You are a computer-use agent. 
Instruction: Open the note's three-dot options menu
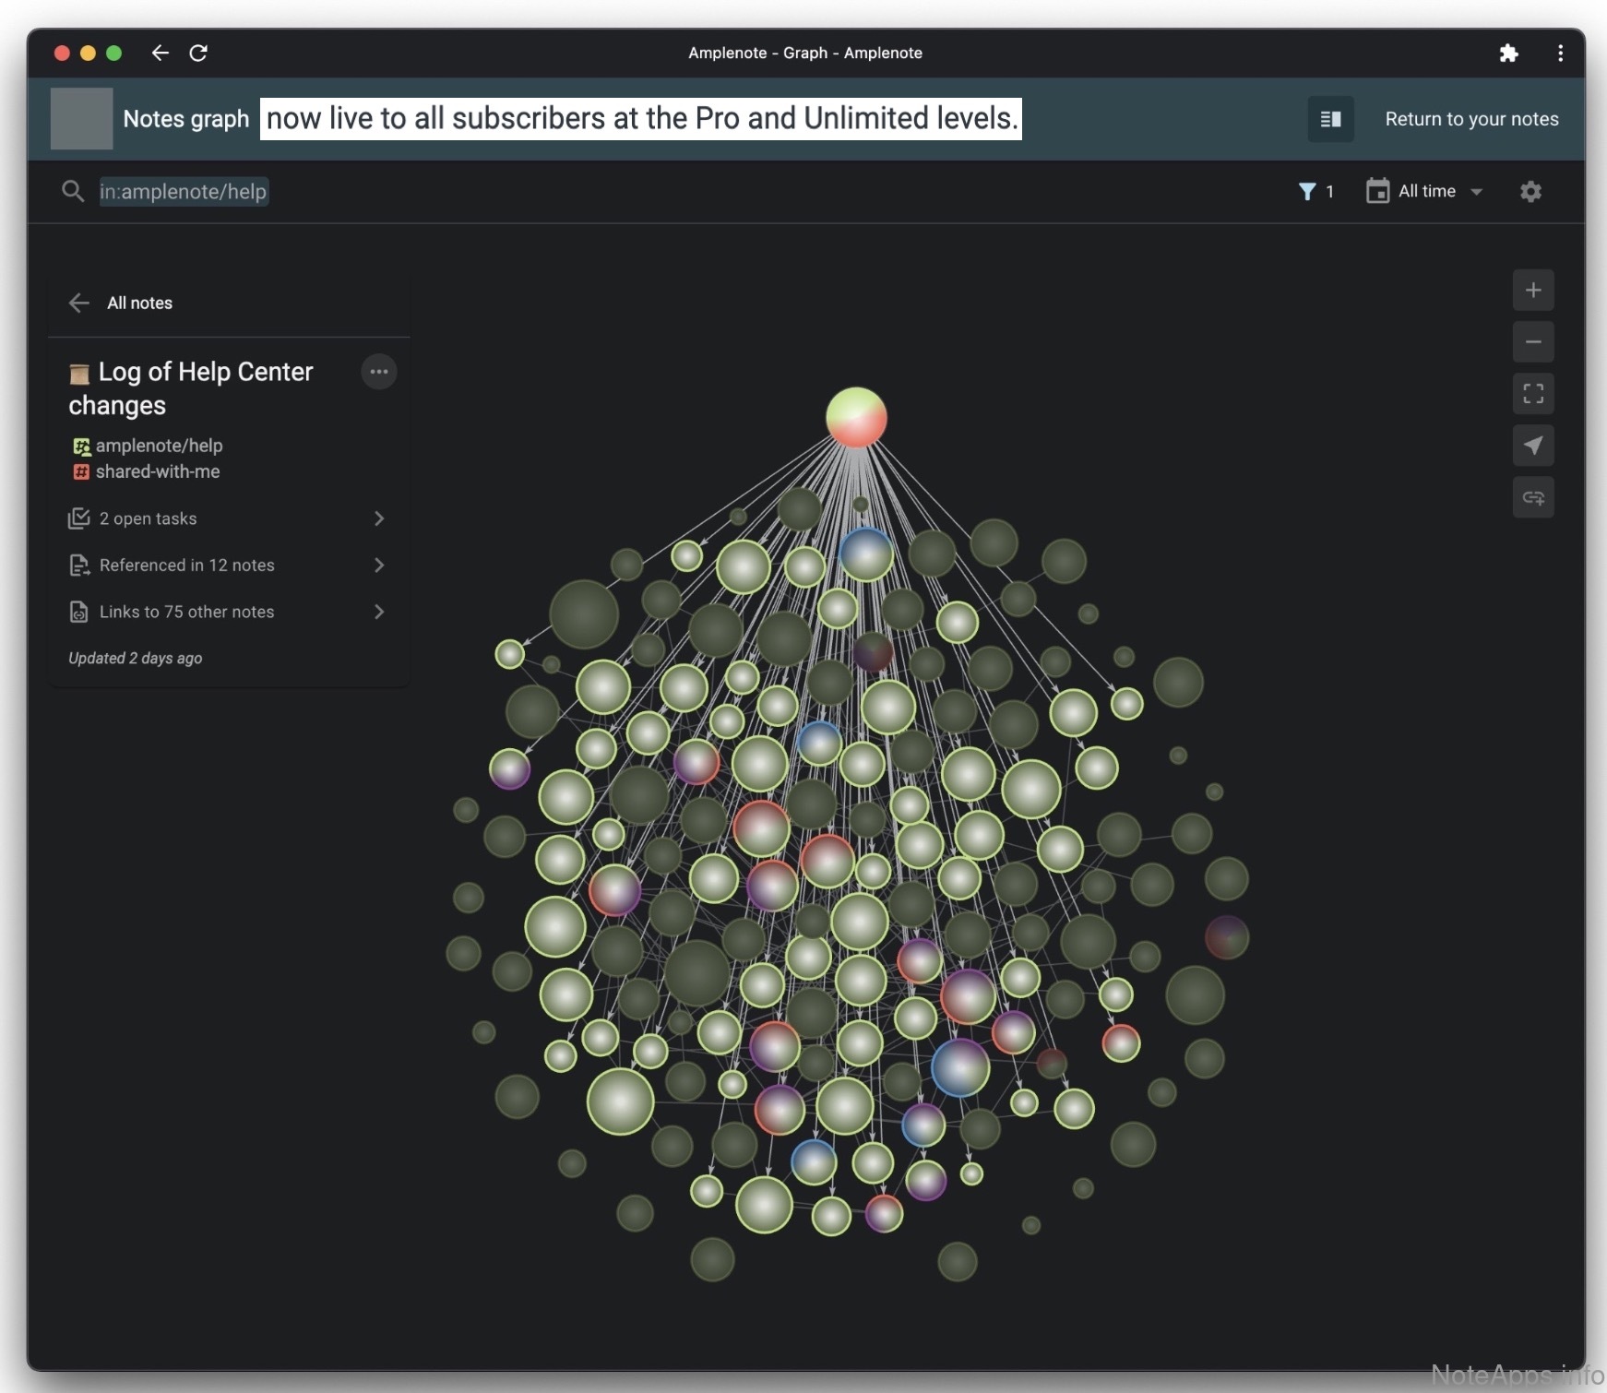[x=378, y=372]
